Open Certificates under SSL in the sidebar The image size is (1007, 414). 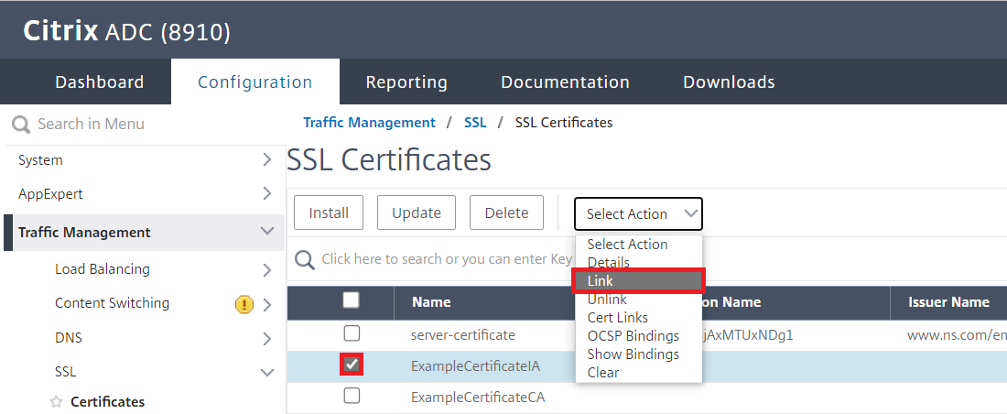(x=107, y=402)
